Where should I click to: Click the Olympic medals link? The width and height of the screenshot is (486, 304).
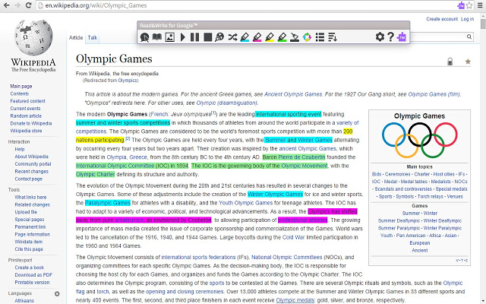coord(295,300)
